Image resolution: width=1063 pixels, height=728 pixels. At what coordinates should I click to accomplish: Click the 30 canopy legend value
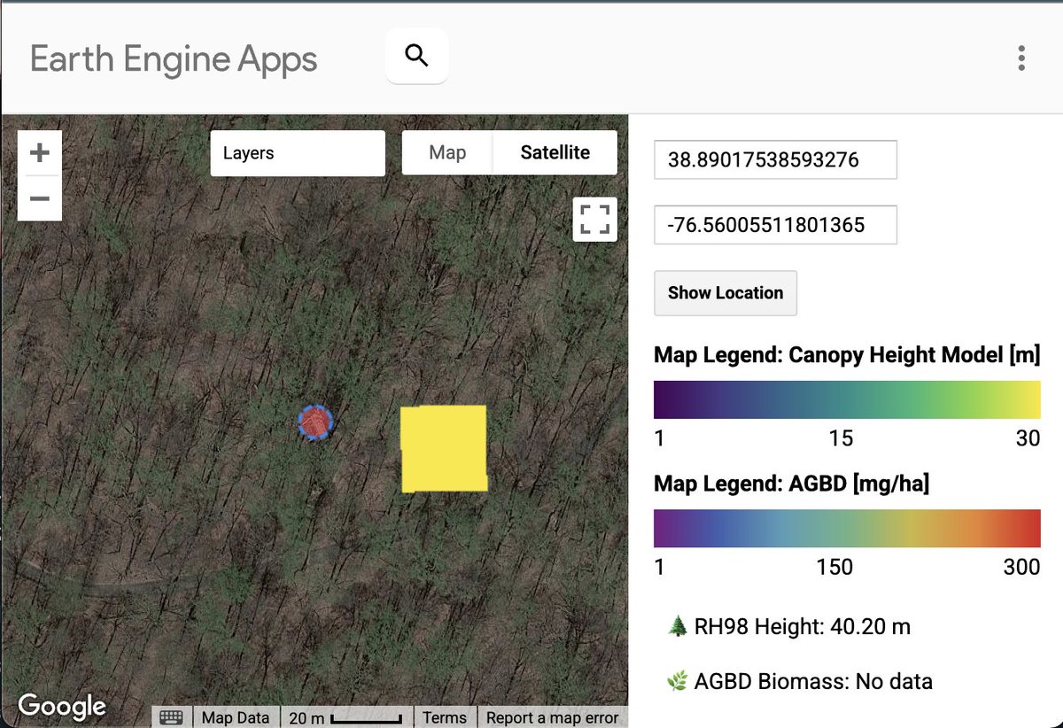[1028, 438]
